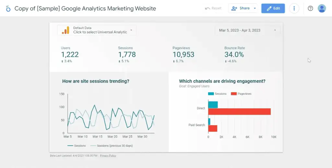Toggle Sessions (previous 30 days) line legend

pyautogui.click(x=111, y=146)
